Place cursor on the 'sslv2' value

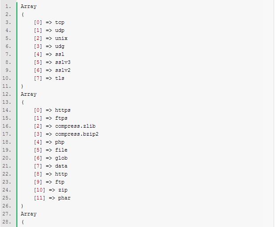point(63,70)
